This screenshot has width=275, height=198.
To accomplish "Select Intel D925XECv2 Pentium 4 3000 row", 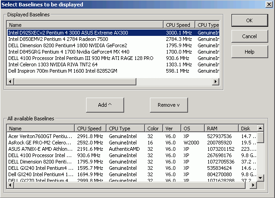I will coord(113,33).
